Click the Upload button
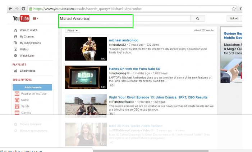 pos(234,18)
